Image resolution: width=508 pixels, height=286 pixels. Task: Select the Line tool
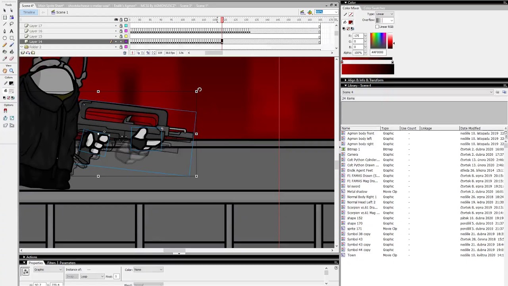[5, 24]
